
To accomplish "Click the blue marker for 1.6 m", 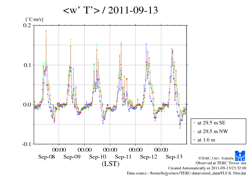I will 195,140.
